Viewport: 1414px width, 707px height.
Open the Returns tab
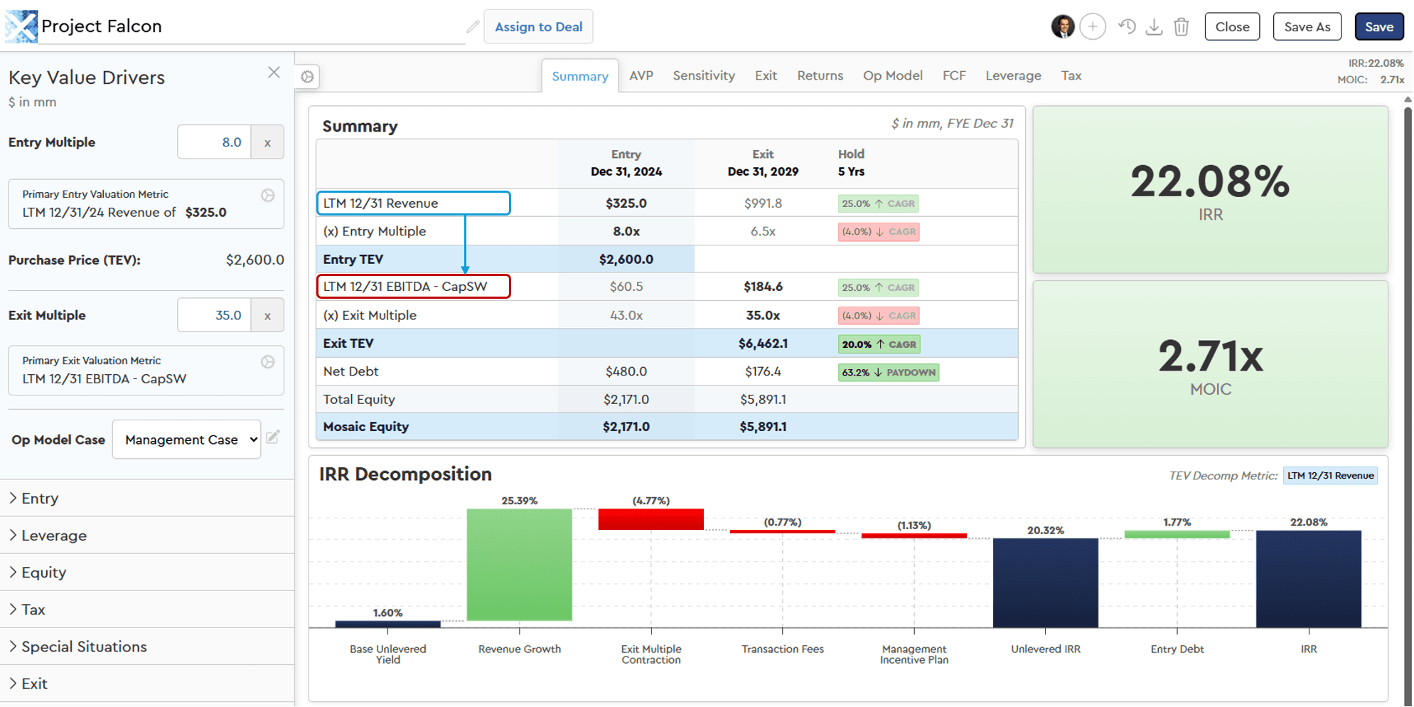click(820, 75)
